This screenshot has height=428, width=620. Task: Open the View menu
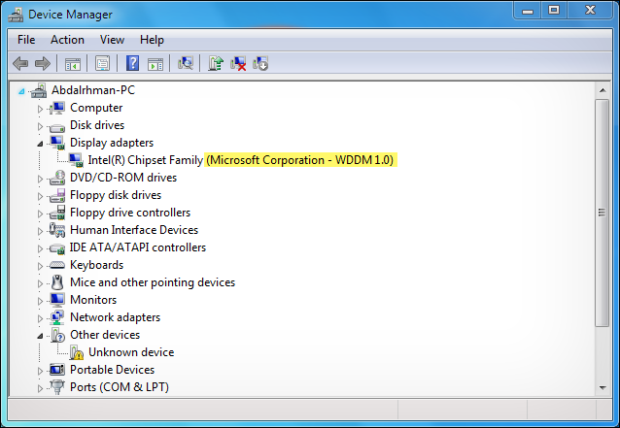tap(112, 40)
